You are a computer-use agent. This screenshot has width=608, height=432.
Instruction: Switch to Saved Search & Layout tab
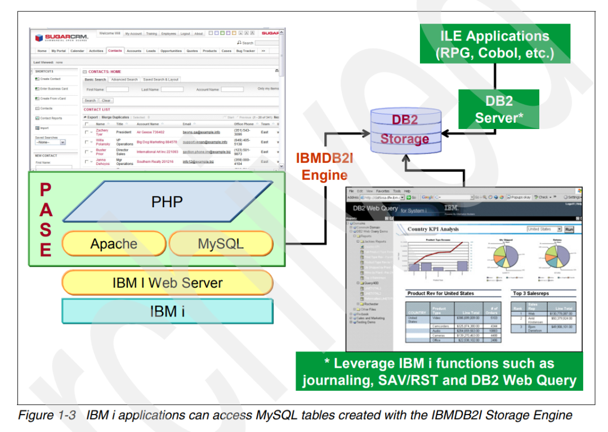[160, 79]
